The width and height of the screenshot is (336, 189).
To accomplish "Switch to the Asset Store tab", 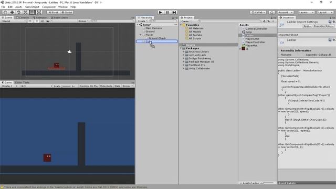I will [x=59, y=17].
